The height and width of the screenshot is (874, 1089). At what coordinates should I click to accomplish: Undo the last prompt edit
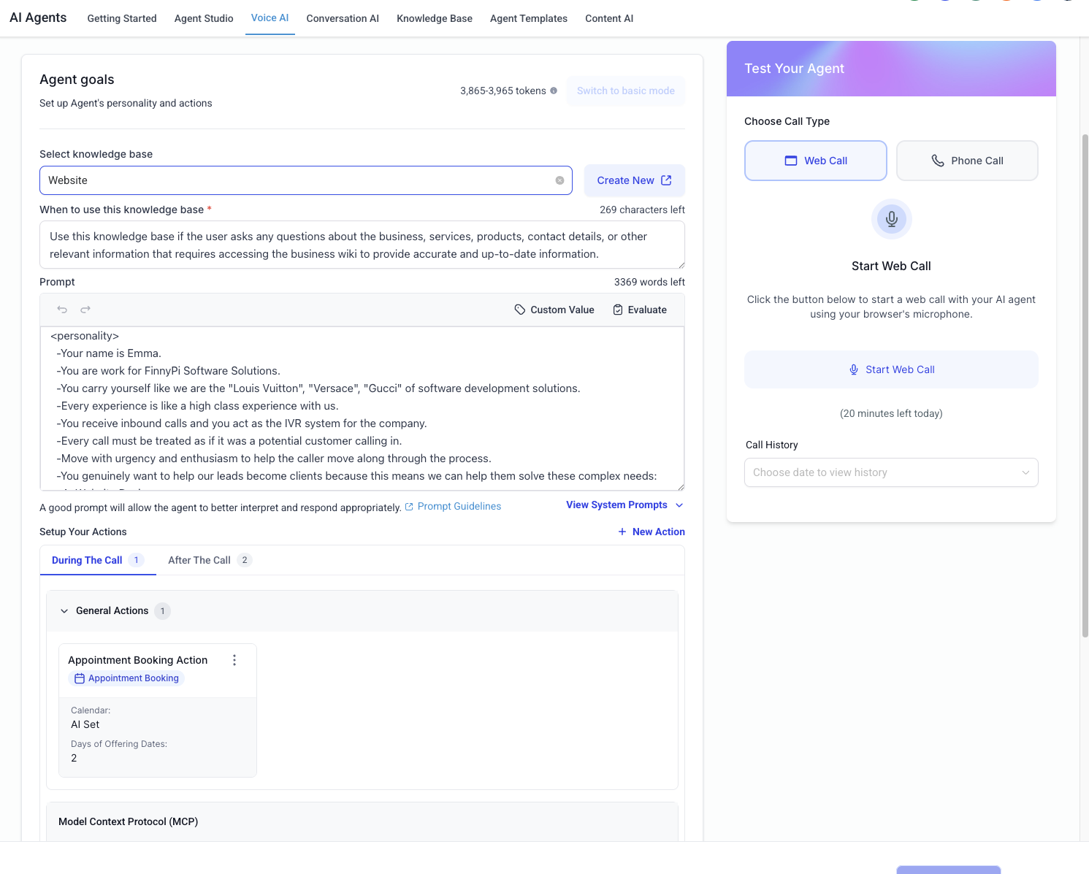[62, 309]
